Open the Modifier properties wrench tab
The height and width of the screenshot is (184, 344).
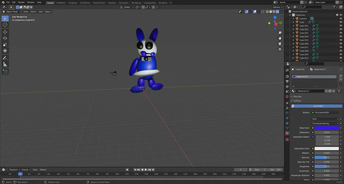tap(287, 108)
